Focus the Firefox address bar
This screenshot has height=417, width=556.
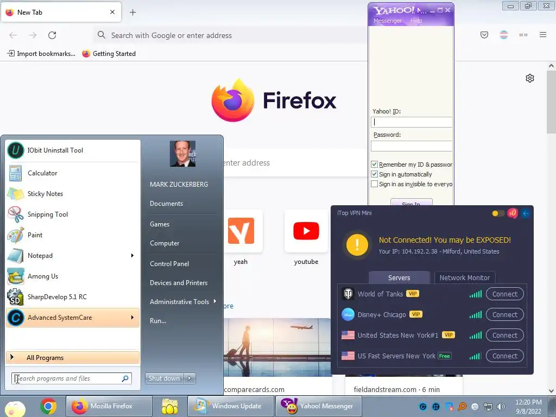tap(230, 35)
